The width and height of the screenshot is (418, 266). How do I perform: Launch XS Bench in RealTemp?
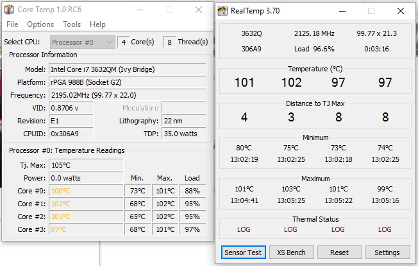tap(291, 253)
